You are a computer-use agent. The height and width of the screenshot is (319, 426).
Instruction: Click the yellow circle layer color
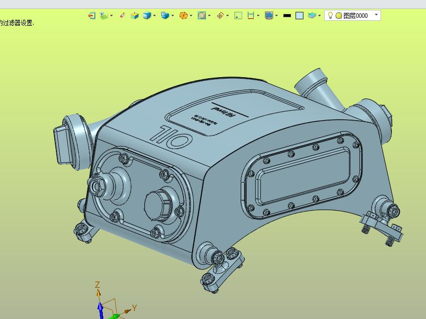pyautogui.click(x=339, y=16)
